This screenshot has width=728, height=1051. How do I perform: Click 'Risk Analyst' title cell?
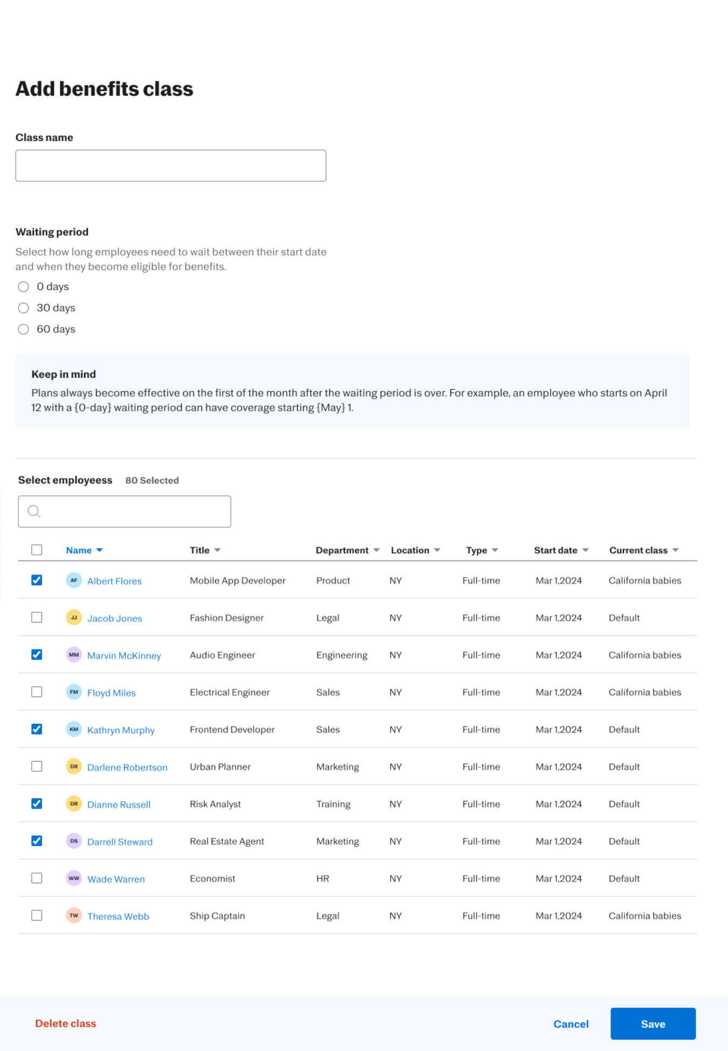click(215, 804)
